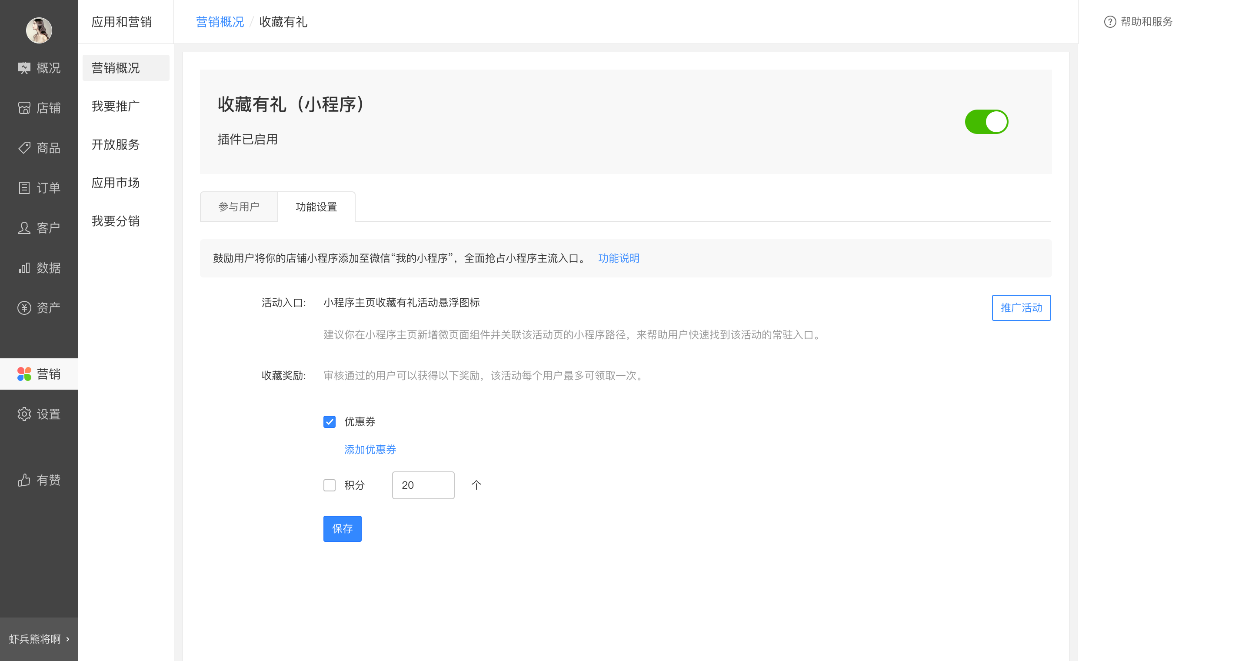1252x661 pixels.
Task: Click the 保存 button
Action: [342, 528]
